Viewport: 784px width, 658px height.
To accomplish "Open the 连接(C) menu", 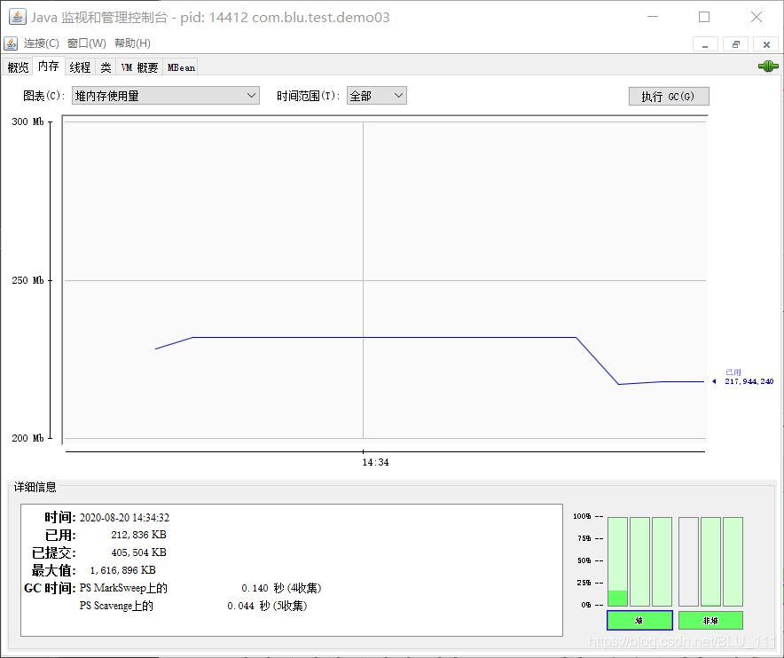I will pyautogui.click(x=42, y=43).
